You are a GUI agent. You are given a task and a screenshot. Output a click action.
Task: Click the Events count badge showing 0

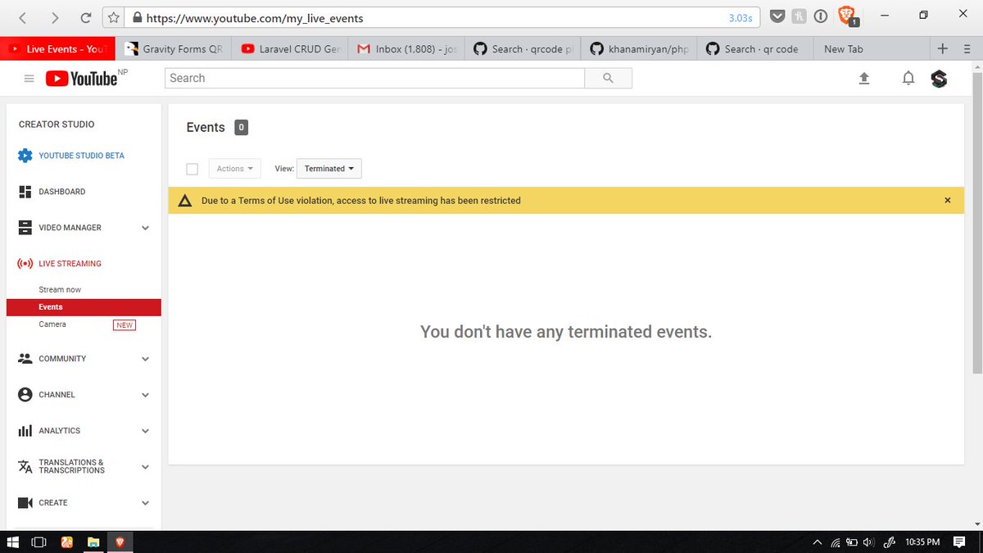click(241, 127)
